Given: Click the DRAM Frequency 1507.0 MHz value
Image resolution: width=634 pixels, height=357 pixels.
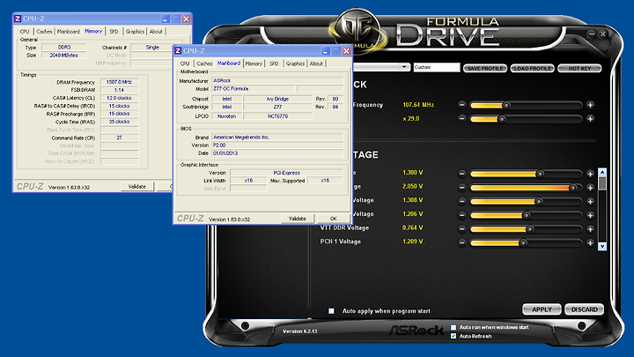Looking at the screenshot, I should coord(119,82).
